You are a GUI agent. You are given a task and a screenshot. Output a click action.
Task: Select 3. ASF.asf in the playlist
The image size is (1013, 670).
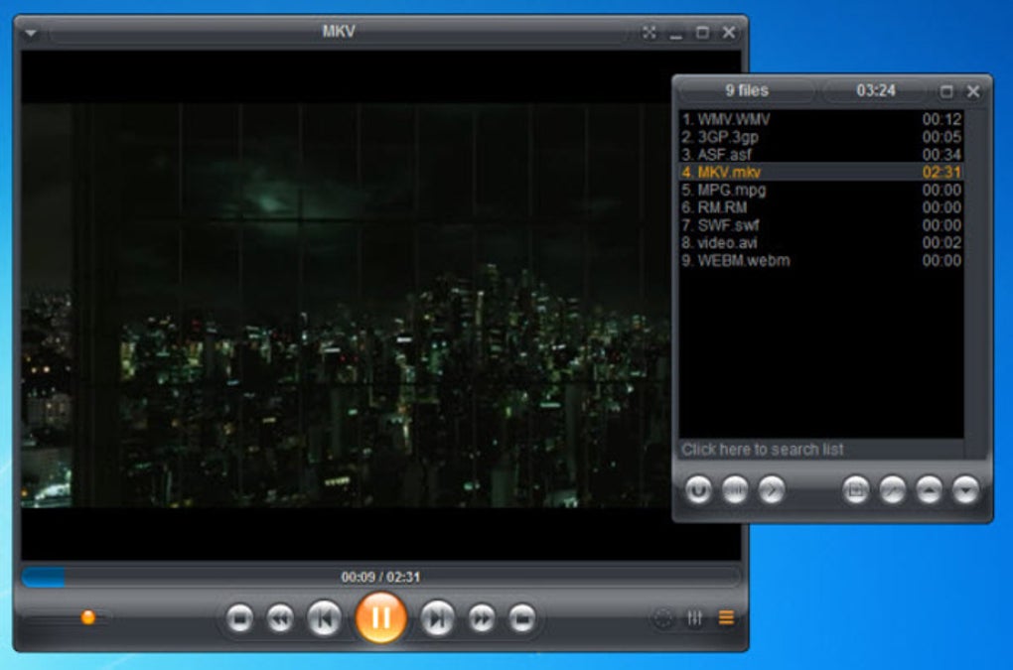[821, 154]
